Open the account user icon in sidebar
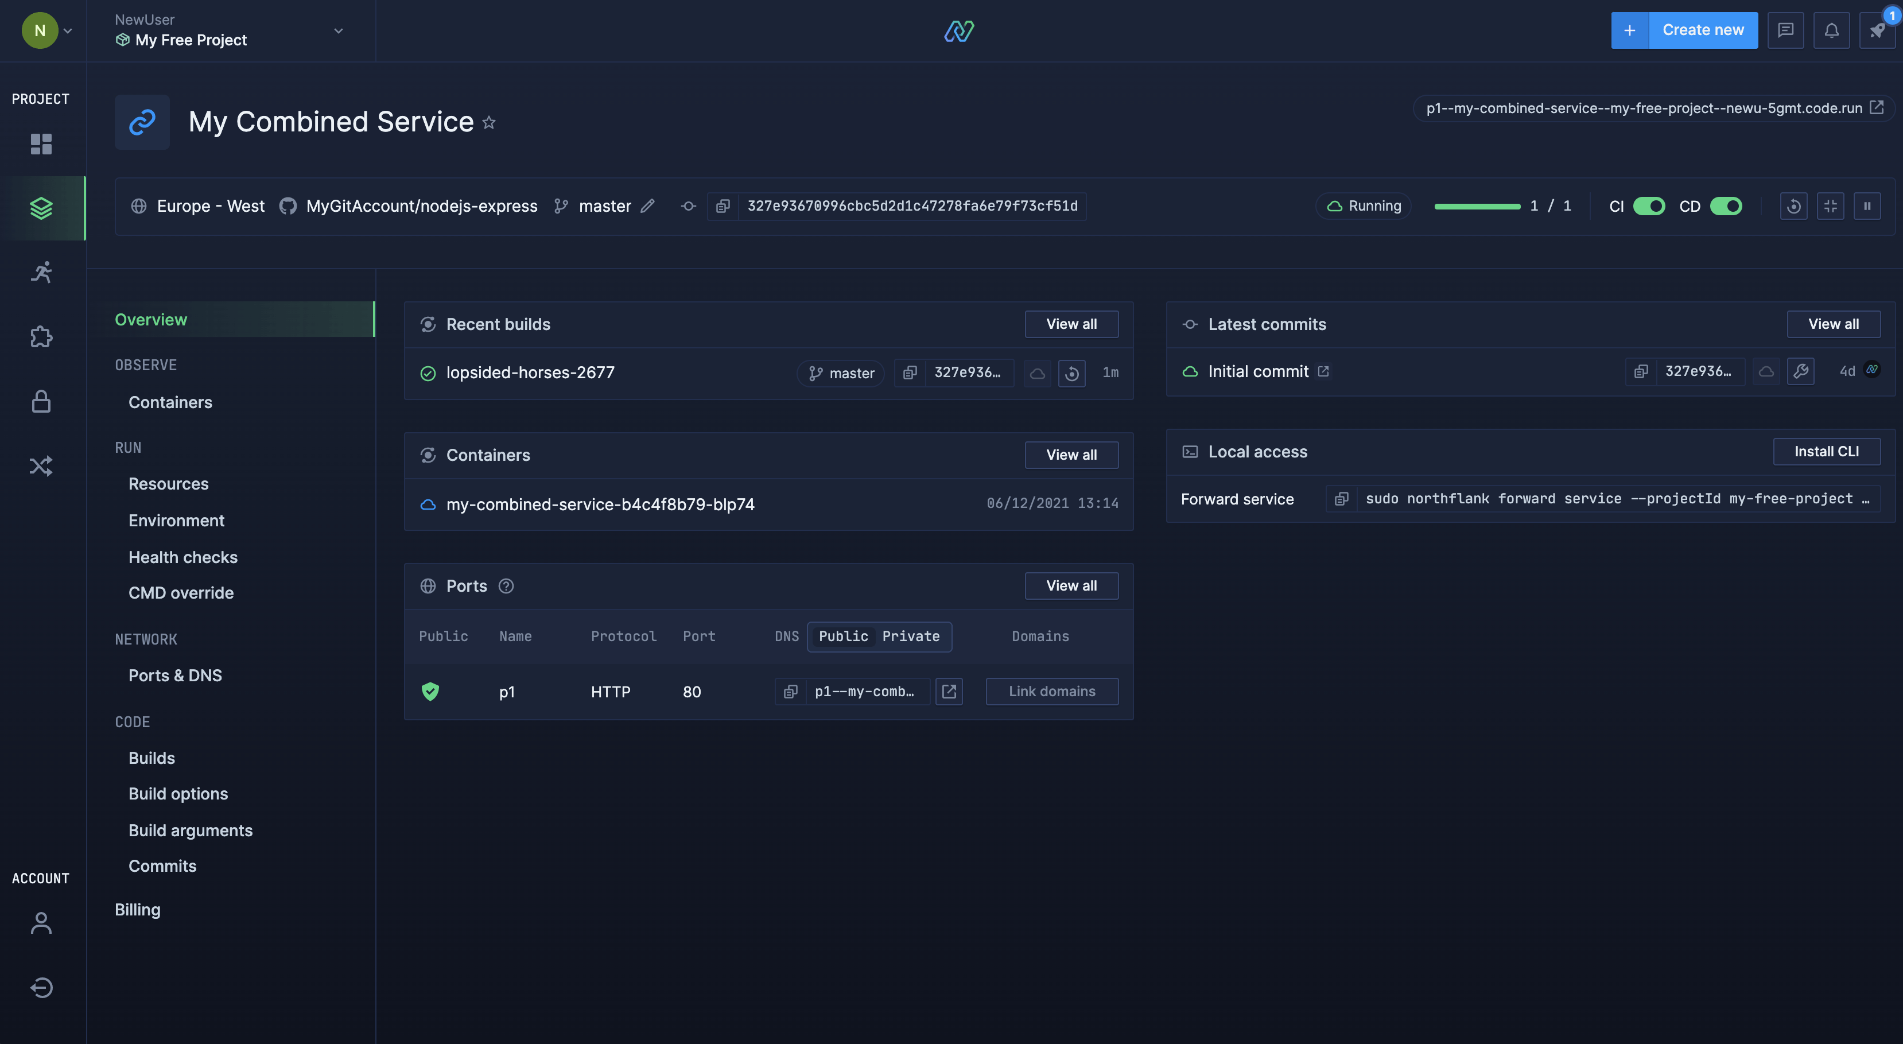Screen dimensions: 1903x1044 [41, 923]
